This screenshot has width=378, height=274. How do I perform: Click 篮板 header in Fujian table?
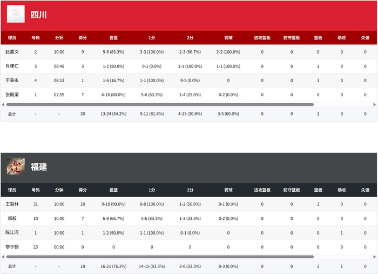pos(318,190)
